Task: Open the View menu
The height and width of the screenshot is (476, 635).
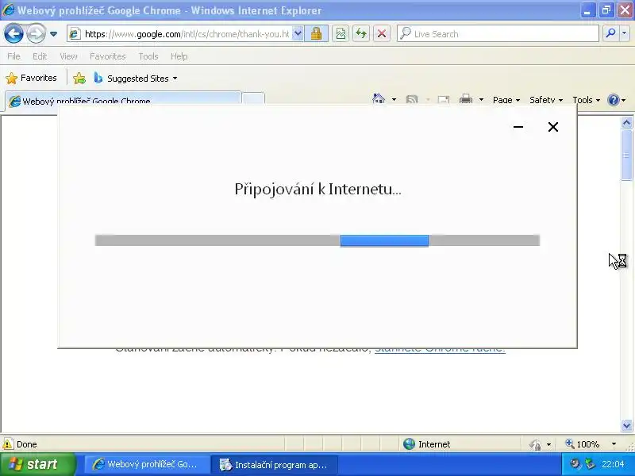Action: point(68,56)
